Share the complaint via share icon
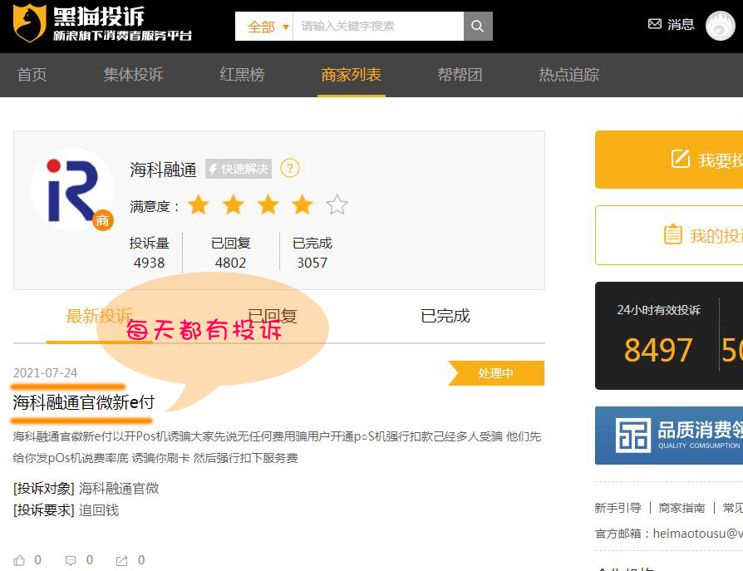Viewport: 743px width, 571px height. 122,560
